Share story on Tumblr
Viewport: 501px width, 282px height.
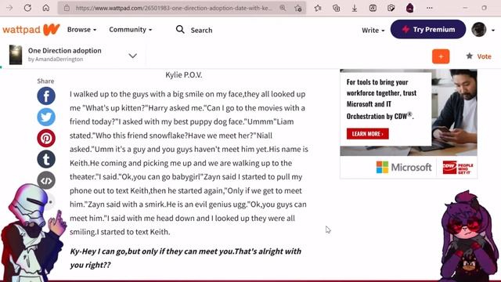(46, 159)
